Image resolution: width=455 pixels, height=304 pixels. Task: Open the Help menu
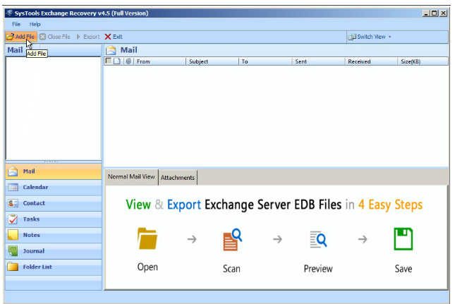(35, 24)
